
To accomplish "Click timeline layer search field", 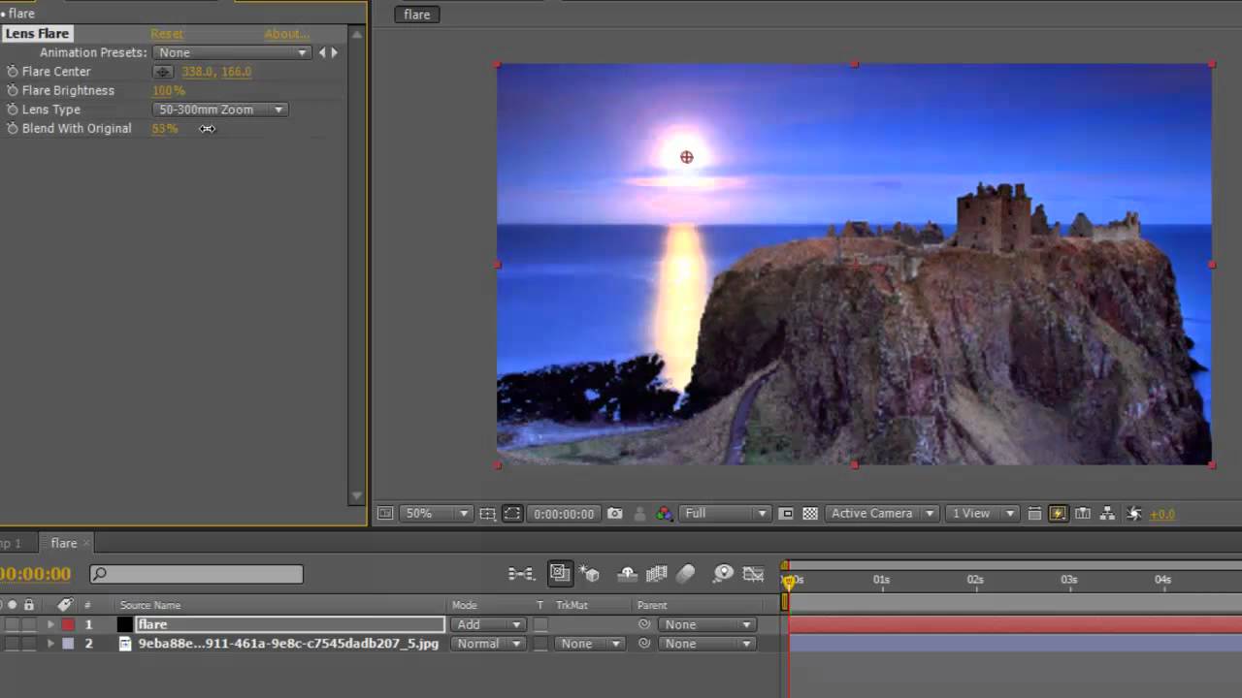I will click(x=197, y=574).
